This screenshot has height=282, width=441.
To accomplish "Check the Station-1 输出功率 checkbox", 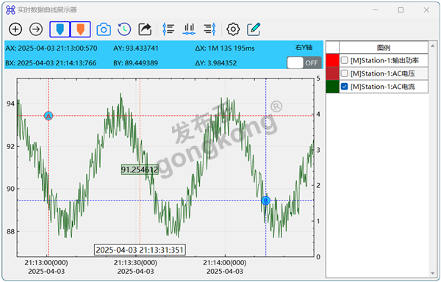I will click(x=344, y=60).
